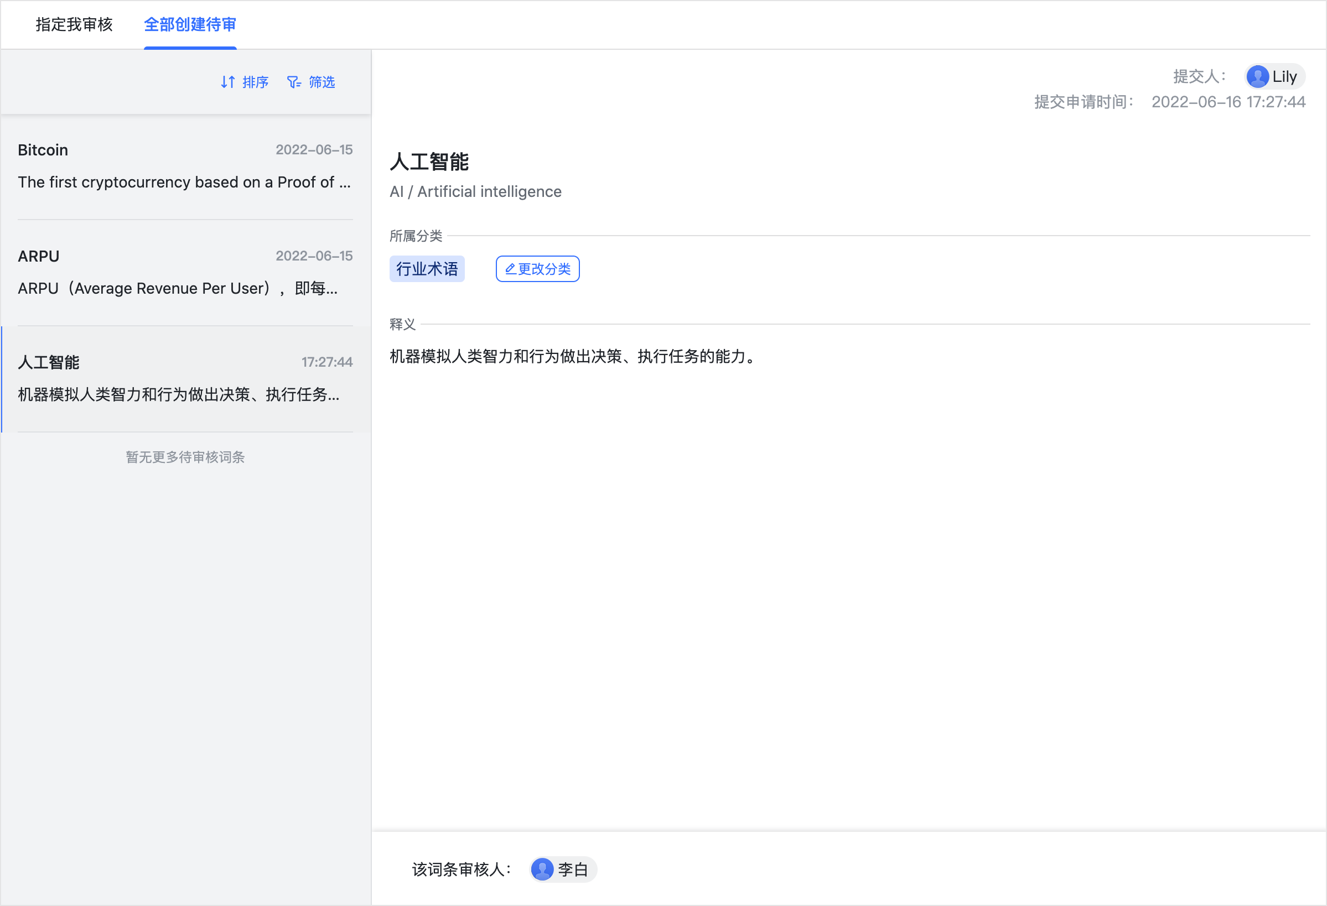Click the 暂无更多待审核词条 notice

185,457
